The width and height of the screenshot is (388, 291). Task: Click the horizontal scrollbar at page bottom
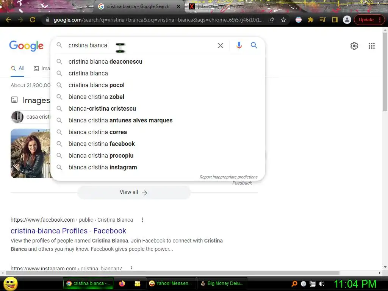point(172,273)
